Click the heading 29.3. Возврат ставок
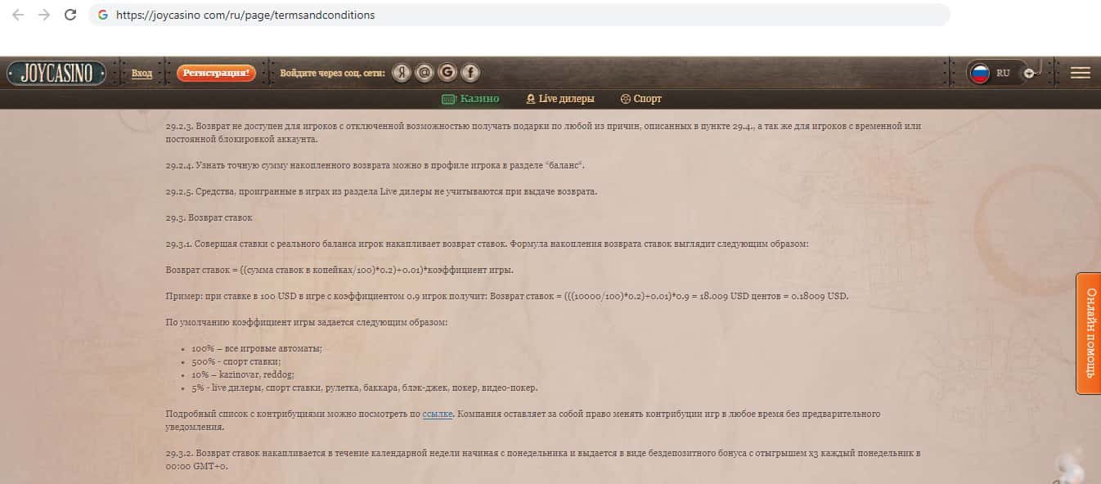1101x484 pixels. point(209,218)
